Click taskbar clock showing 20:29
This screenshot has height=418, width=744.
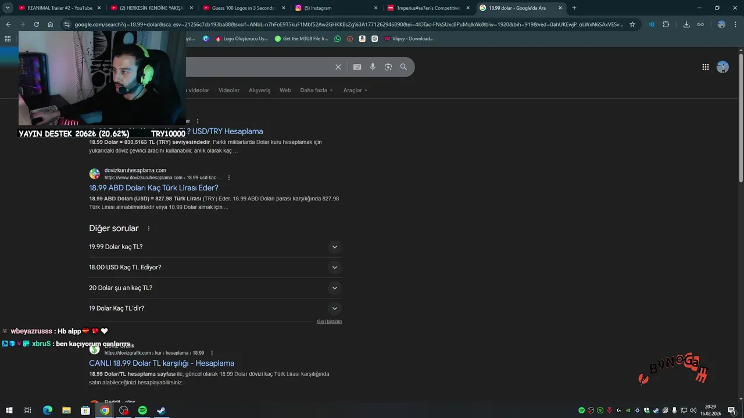[710, 410]
